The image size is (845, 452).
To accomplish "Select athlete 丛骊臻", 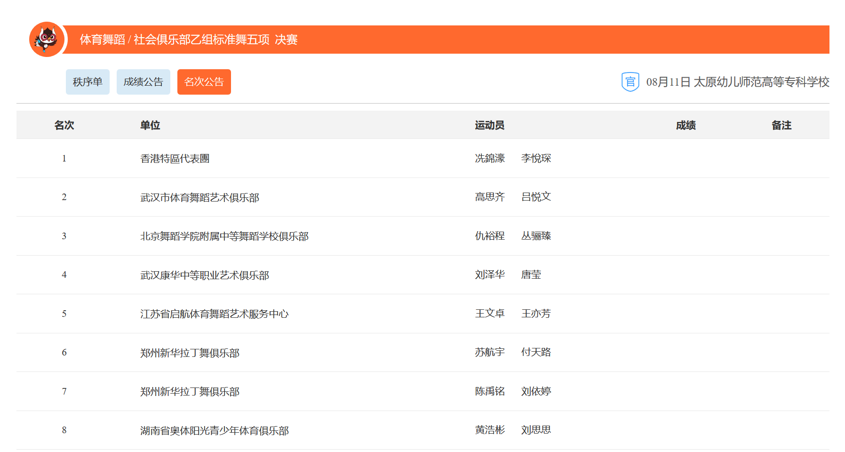I will pyautogui.click(x=536, y=236).
